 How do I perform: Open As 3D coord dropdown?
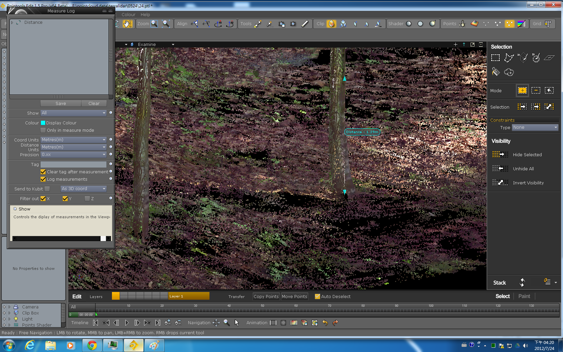point(83,189)
